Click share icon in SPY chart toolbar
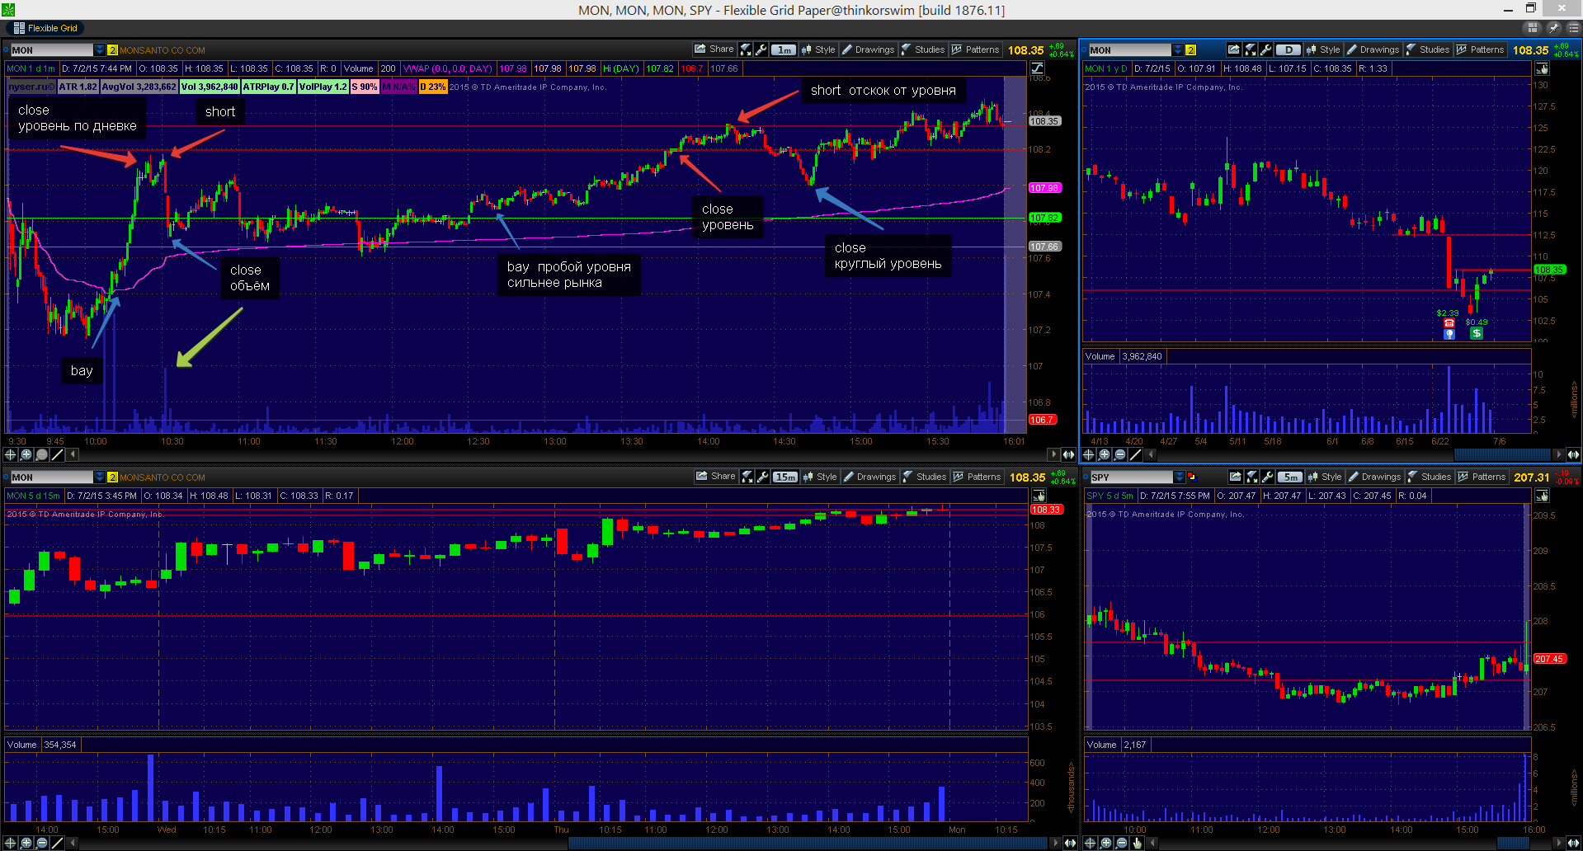The image size is (1583, 851). pos(1236,477)
